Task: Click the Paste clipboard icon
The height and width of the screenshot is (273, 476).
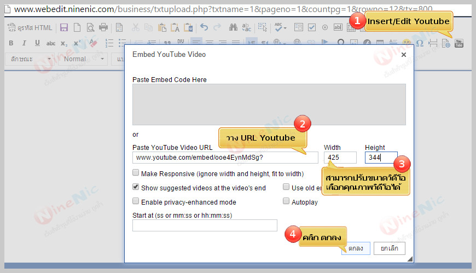Action: point(162,28)
